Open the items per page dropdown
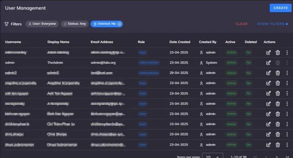Screen dimensions: 293x158 pyautogui.click(x=213, y=156)
